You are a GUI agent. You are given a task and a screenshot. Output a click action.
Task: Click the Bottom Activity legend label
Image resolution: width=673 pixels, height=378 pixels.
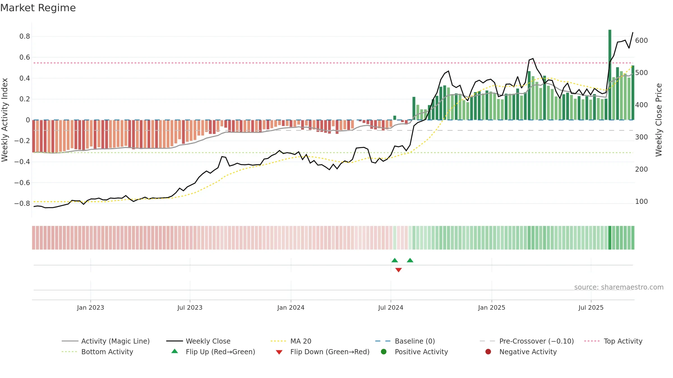[107, 352]
